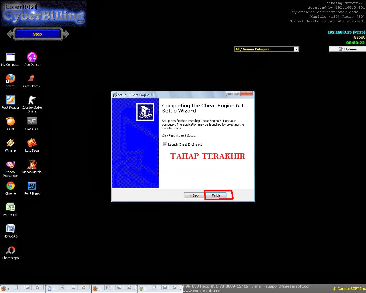Open the CyberBilling Options button

click(x=347, y=49)
